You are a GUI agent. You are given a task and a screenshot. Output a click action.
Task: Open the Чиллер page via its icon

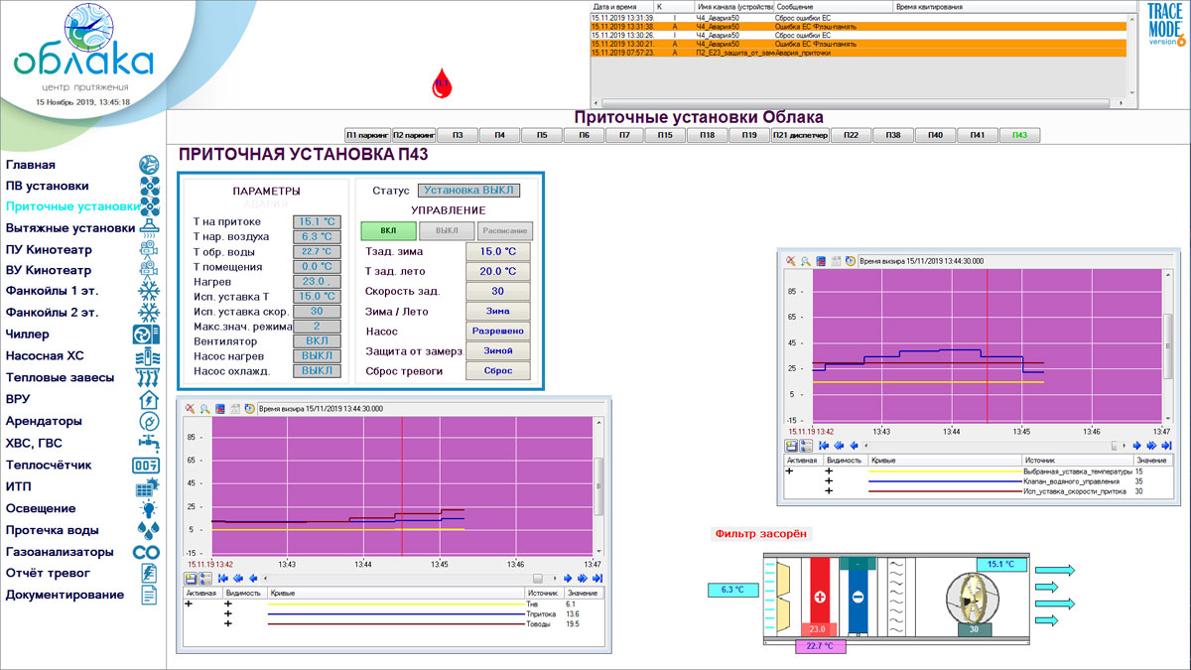tap(146, 335)
